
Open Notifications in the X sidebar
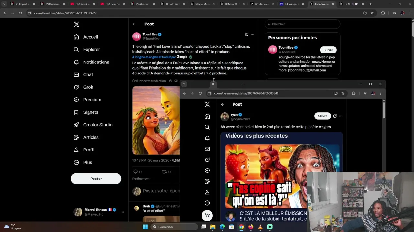coord(91,62)
